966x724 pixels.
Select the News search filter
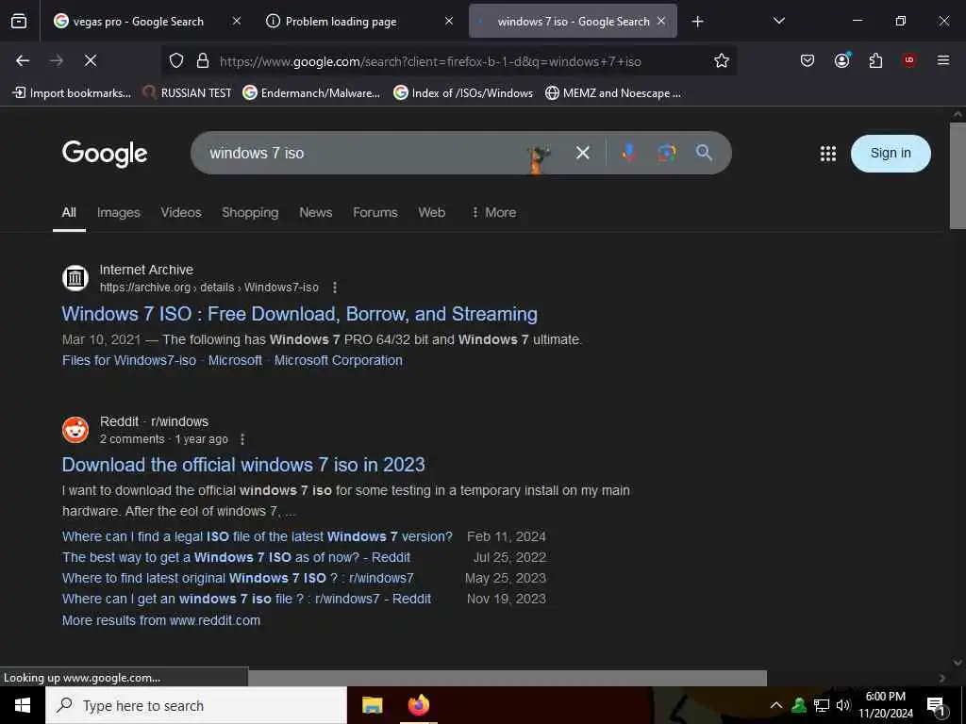tap(315, 212)
